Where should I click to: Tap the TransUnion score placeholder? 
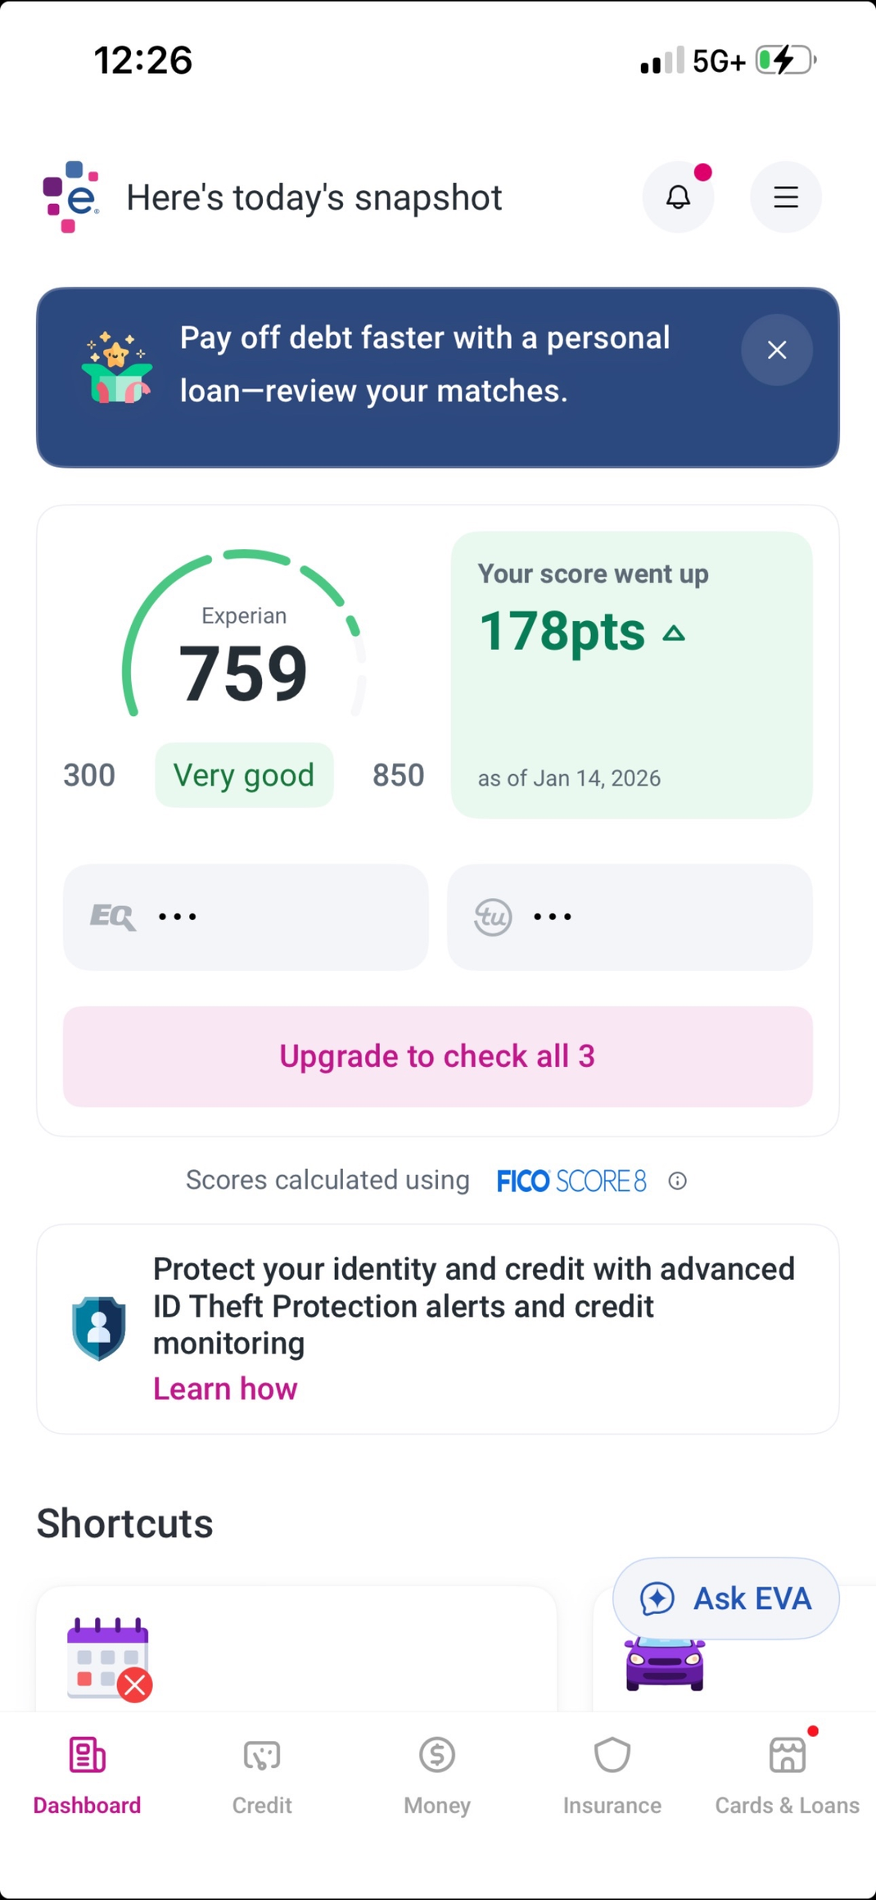(x=630, y=917)
